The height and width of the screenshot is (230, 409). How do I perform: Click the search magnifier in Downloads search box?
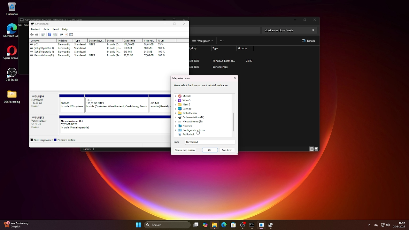(x=313, y=30)
